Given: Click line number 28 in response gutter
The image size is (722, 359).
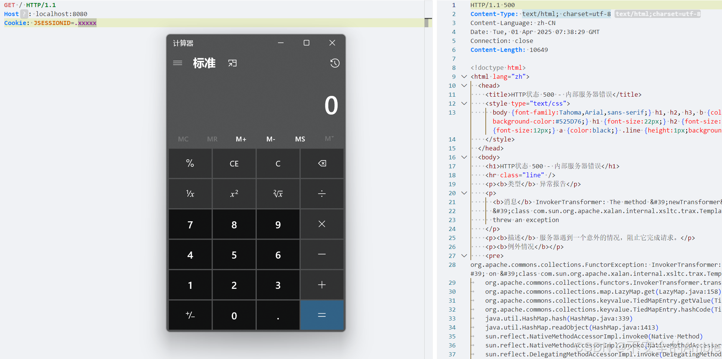Looking at the screenshot, I should (452, 265).
